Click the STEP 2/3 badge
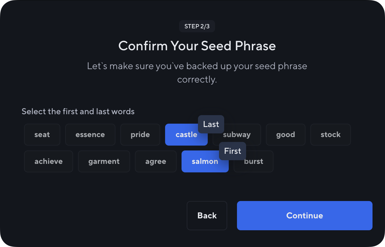385x247 pixels. (x=197, y=26)
